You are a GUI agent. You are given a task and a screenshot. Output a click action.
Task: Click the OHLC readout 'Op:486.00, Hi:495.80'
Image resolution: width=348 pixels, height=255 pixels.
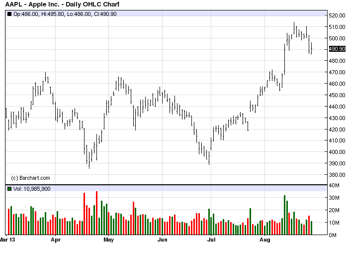[39, 14]
